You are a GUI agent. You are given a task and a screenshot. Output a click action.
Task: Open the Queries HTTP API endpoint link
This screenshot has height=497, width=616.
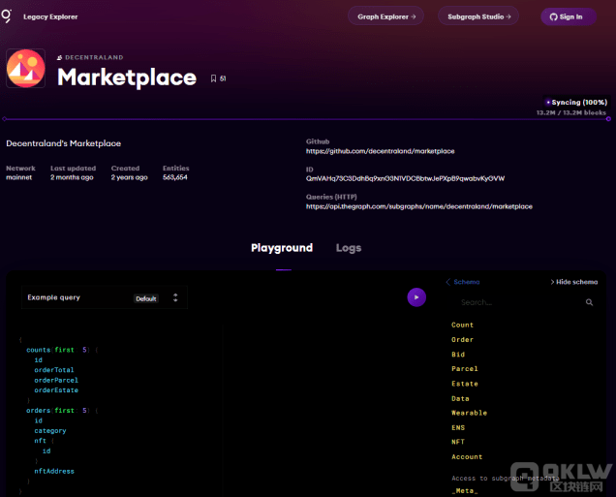tap(418, 206)
